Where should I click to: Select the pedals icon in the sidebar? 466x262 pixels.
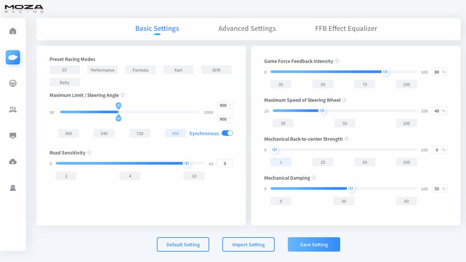pyautogui.click(x=13, y=109)
